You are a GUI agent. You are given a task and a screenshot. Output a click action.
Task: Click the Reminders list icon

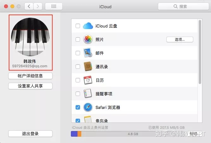tap(88, 93)
